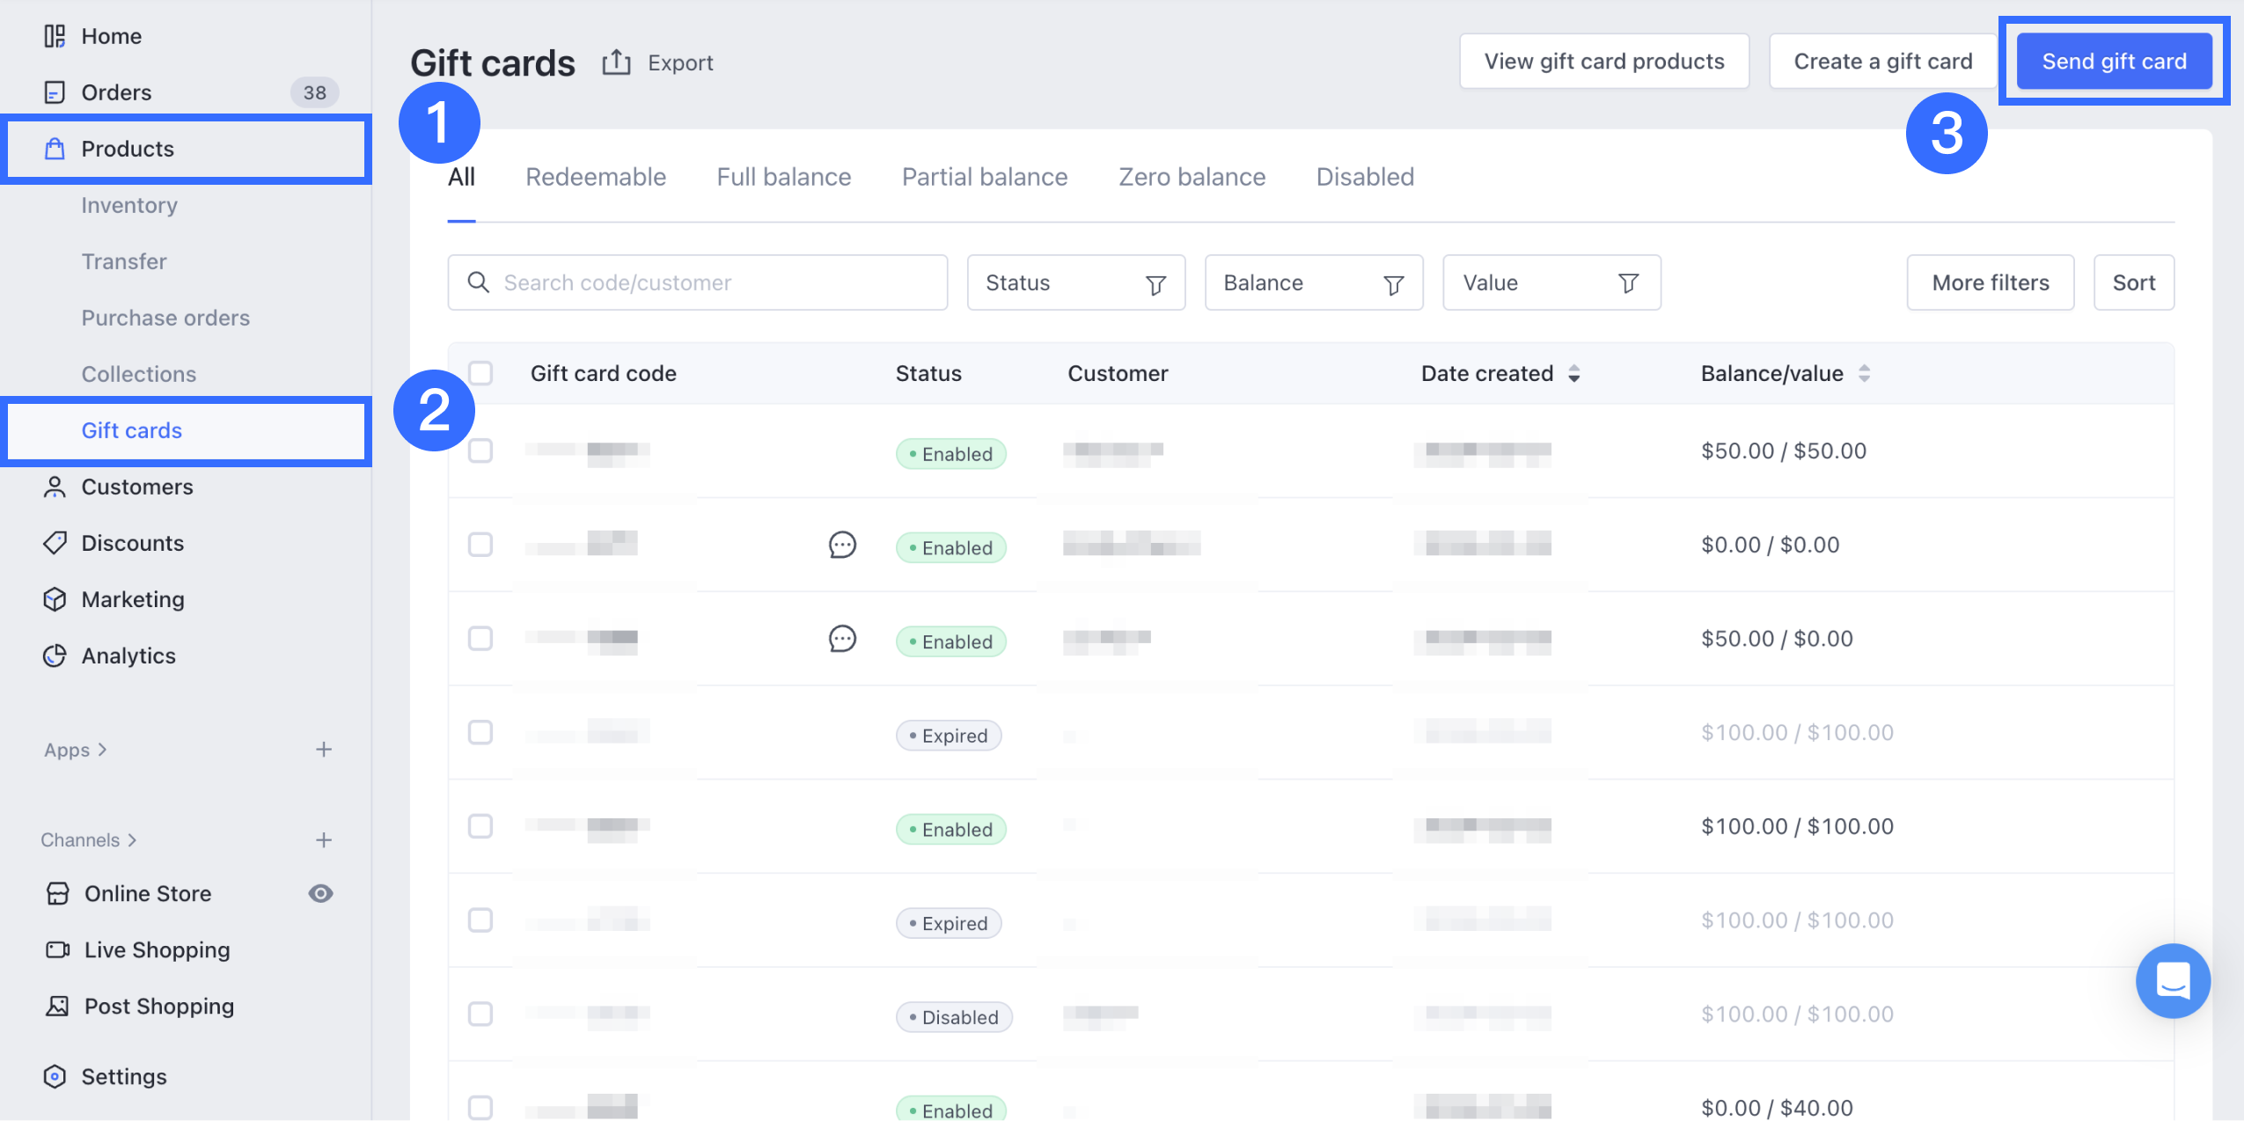Click the Analytics pie chart icon
Viewport: 2244px width, 1121px height.
pyautogui.click(x=55, y=656)
